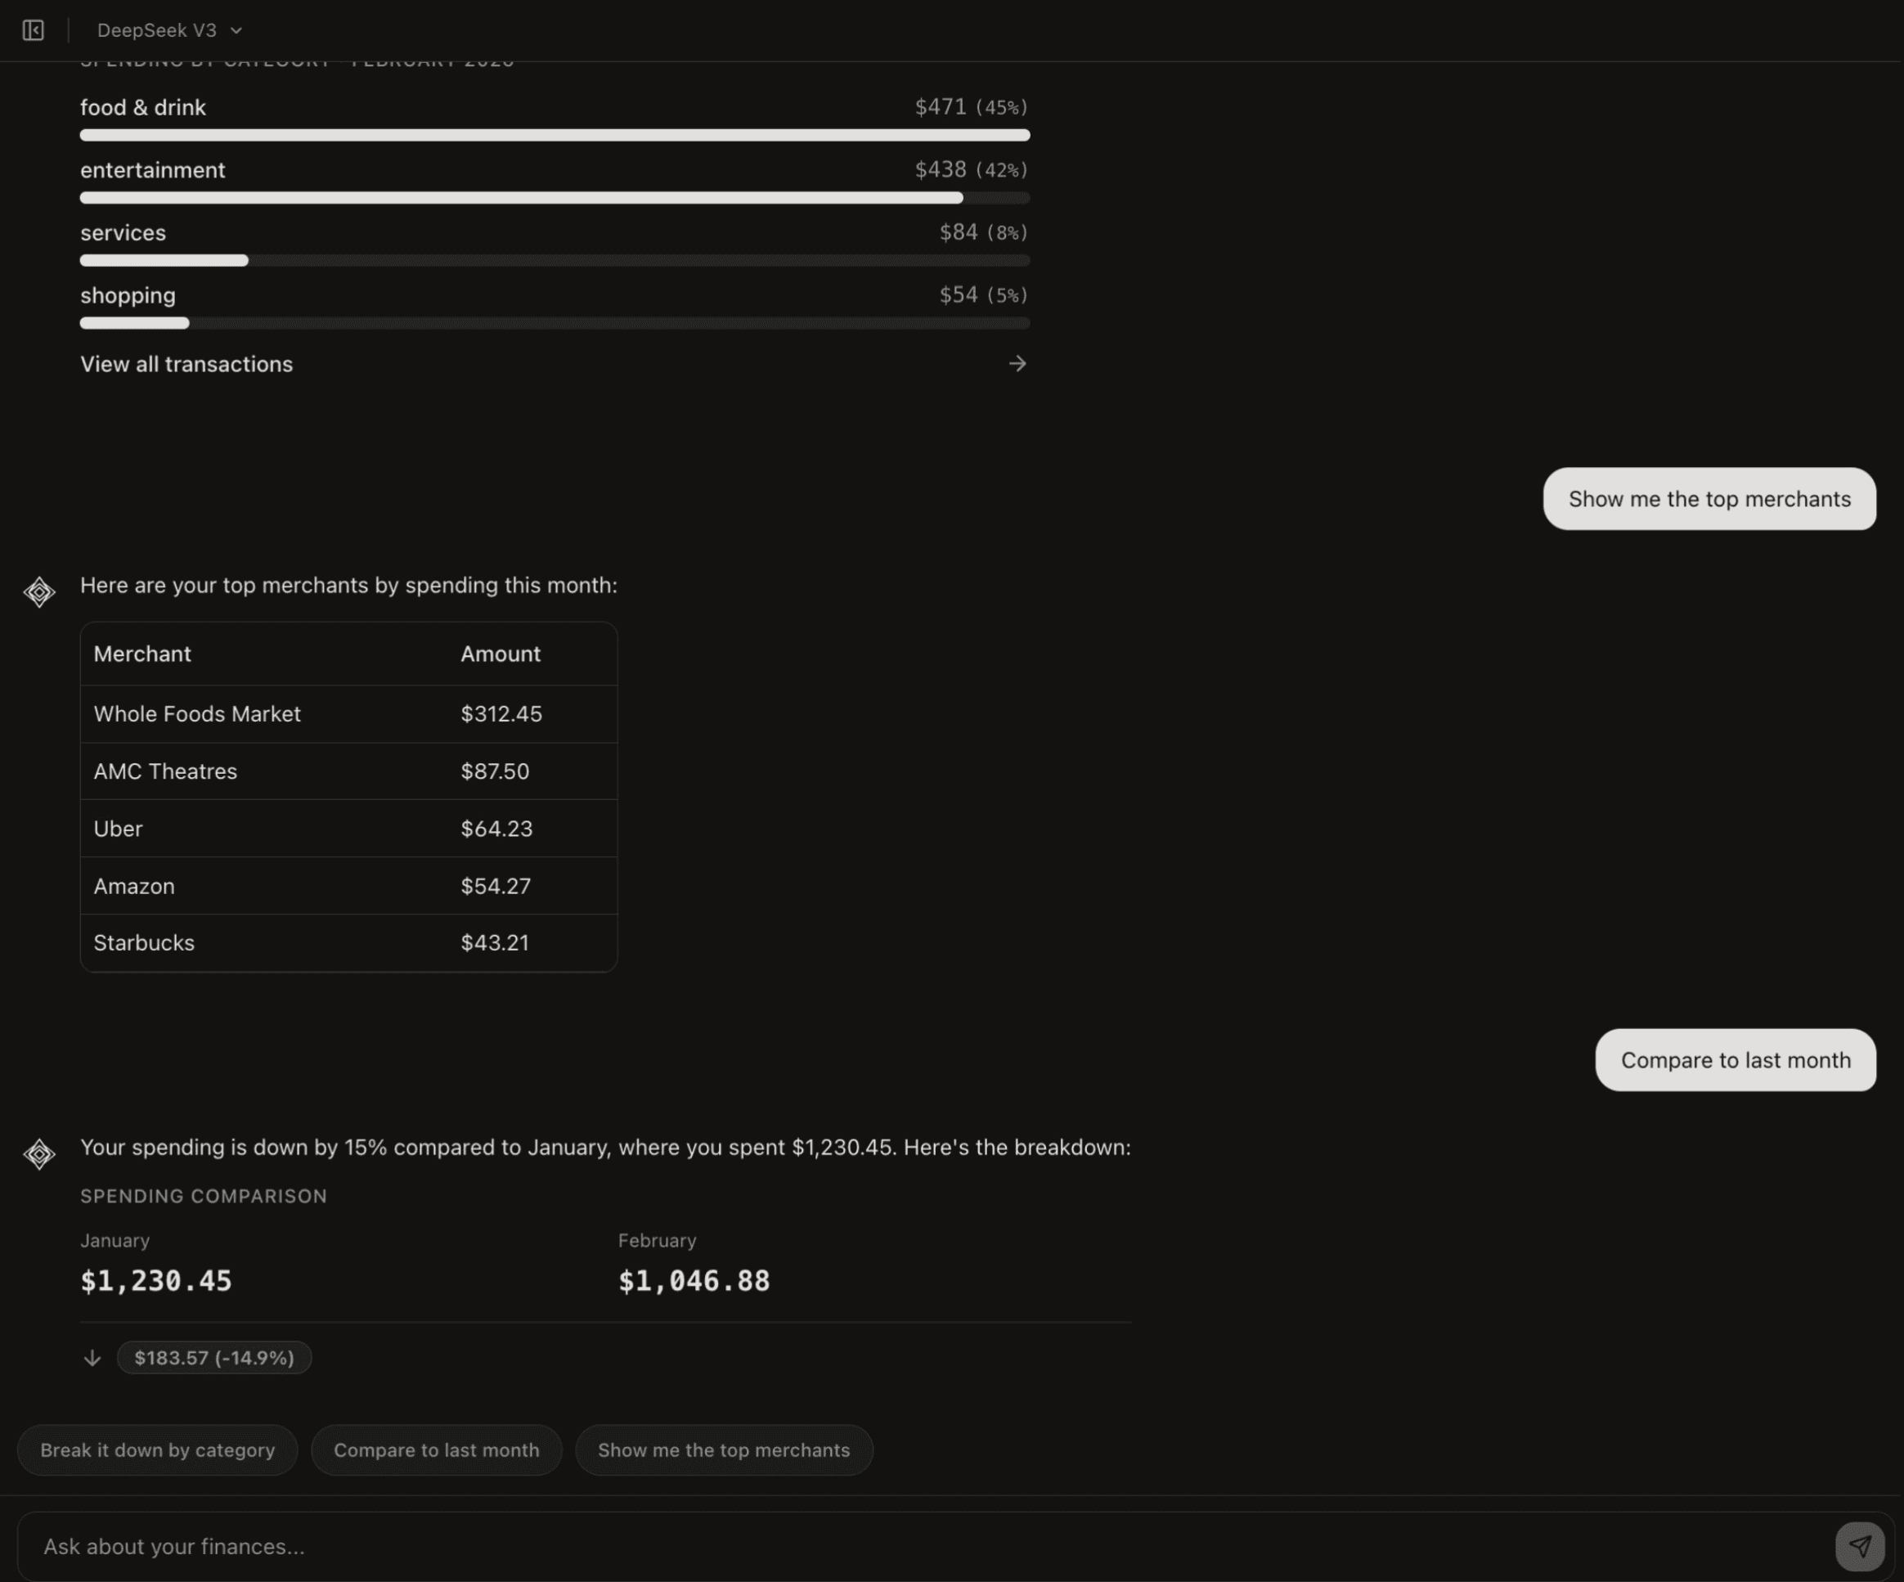Click the Starbucks row in the merchants table

pos(348,943)
